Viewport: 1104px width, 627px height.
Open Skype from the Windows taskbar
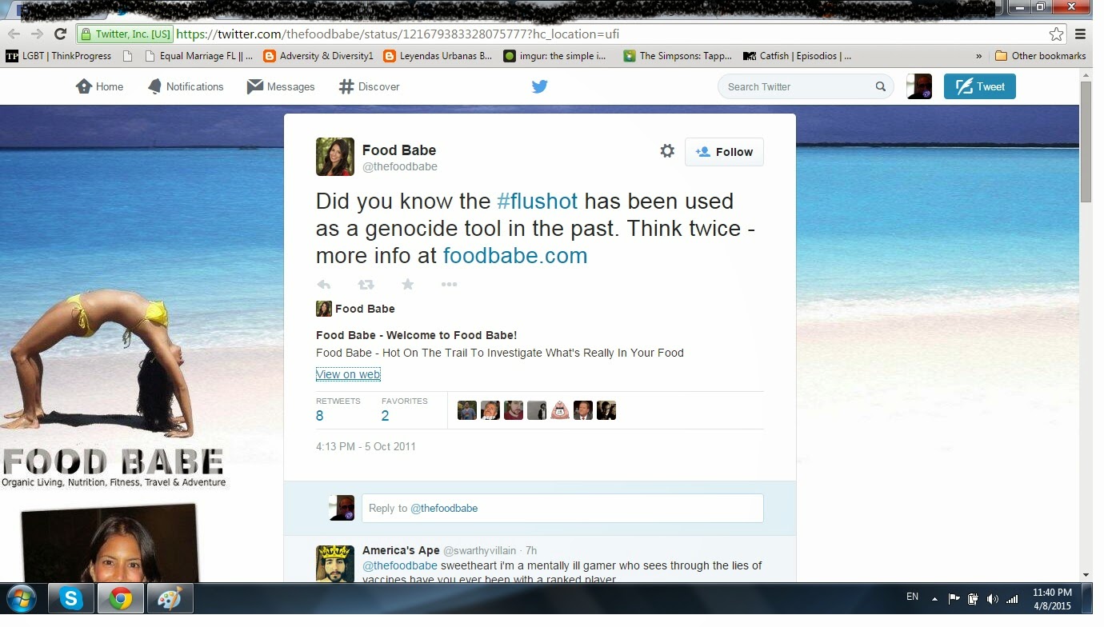(x=71, y=598)
